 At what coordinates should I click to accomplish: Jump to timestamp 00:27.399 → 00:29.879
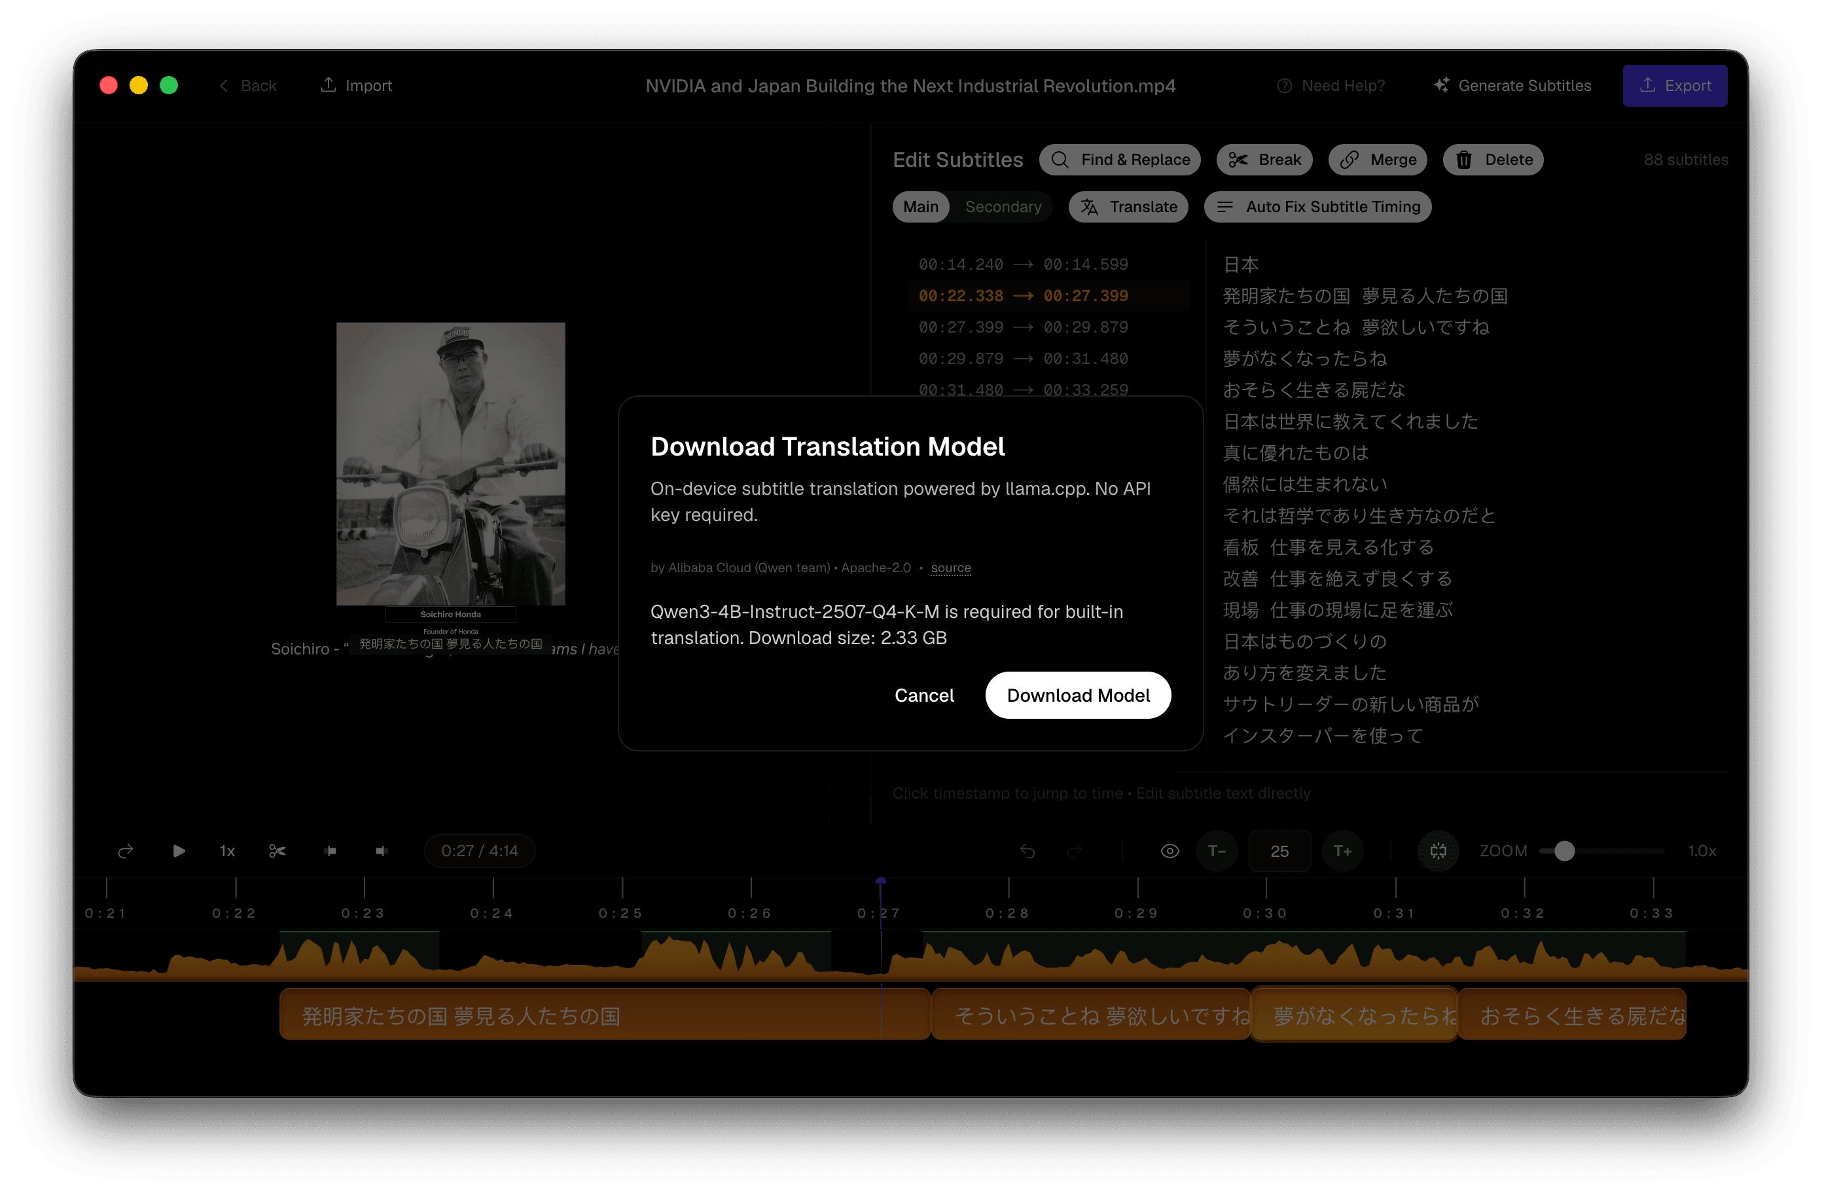[1023, 327]
